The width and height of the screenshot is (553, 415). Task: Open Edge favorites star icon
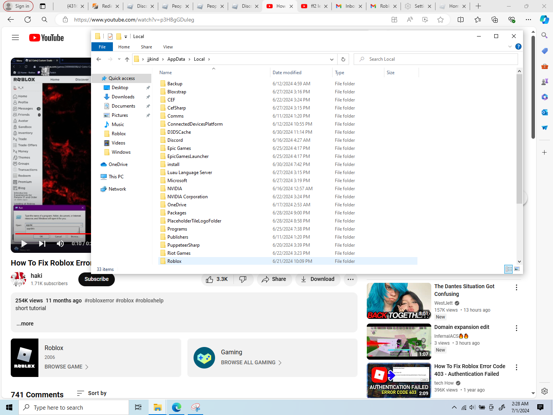click(440, 20)
